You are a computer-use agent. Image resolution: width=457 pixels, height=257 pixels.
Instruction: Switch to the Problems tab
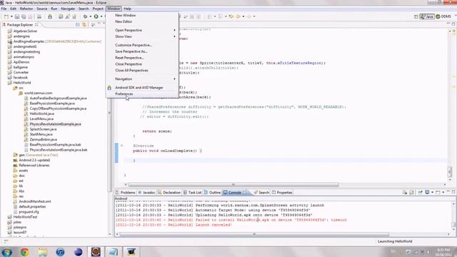pos(126,193)
